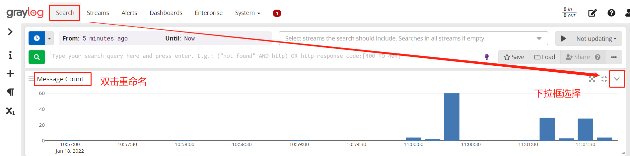Focus the search query input field
This screenshot has width=630, height=156.
(265, 56)
